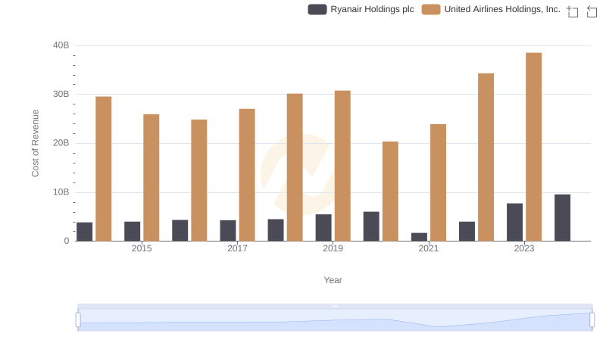Toggle United Airlines Holdings, Inc. legend series
This screenshot has width=606, height=349.
point(491,9)
